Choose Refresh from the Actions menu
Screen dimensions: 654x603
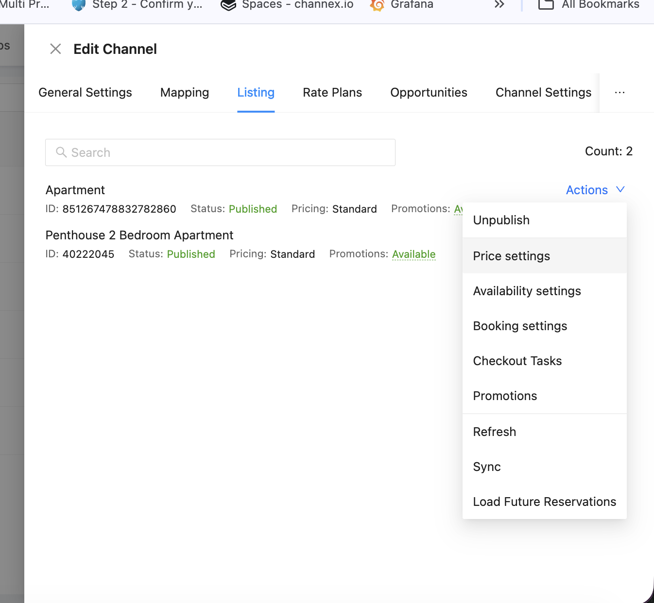coord(544,432)
